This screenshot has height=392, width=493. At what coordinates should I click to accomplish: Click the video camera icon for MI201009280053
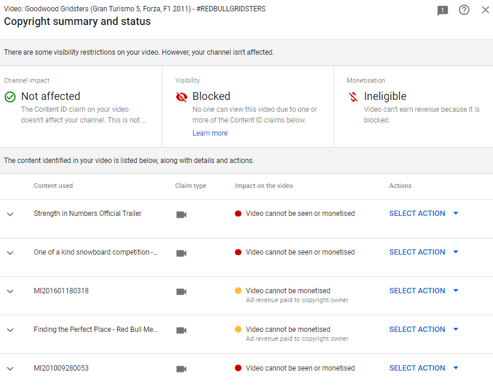tap(181, 369)
